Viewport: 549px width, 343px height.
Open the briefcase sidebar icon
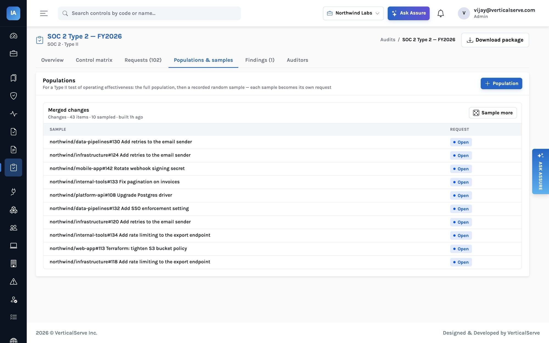(13, 54)
